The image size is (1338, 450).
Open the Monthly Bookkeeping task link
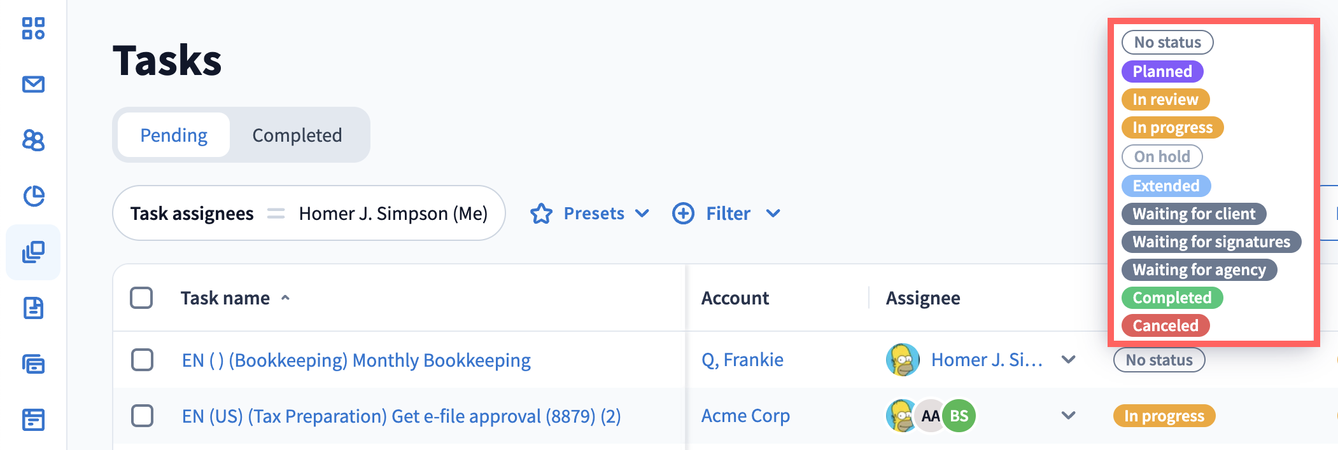[356, 360]
